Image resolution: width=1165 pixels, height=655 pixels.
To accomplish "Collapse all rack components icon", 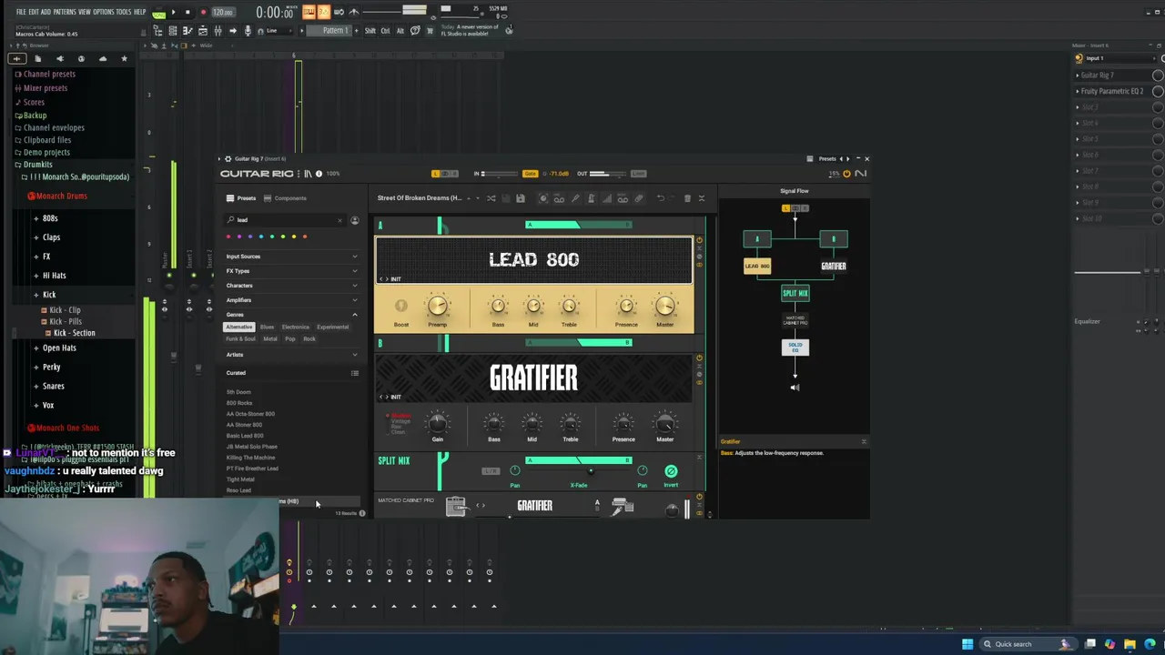I will (x=702, y=198).
